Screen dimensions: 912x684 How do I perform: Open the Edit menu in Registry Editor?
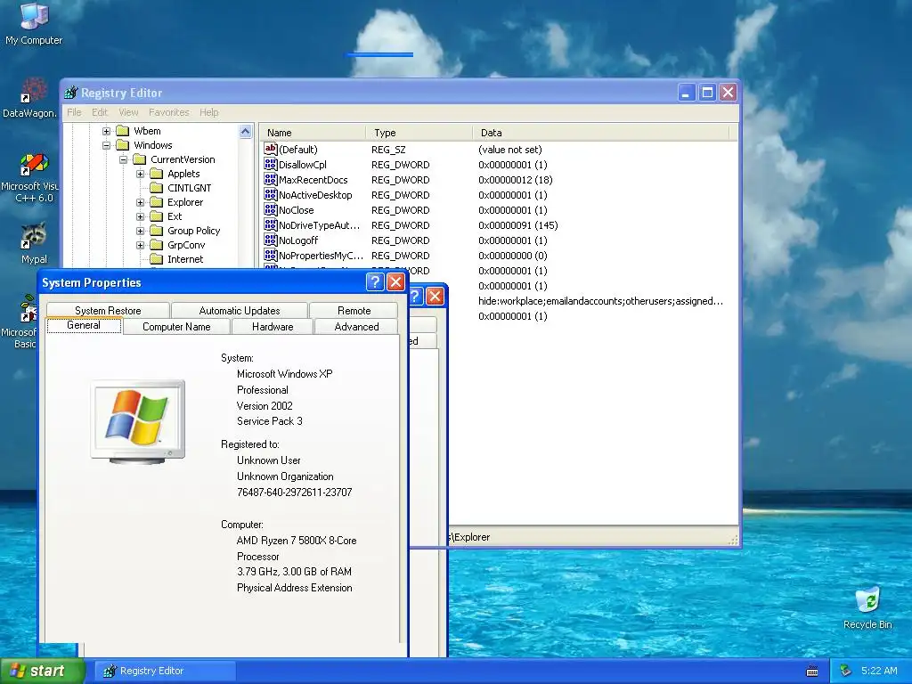(x=100, y=112)
